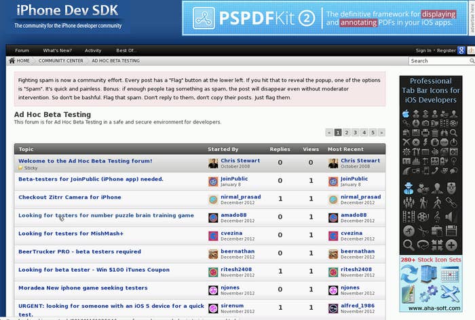Screen dimensions: 475x320
Task: Open the Best Of menu item
Action: [x=126, y=50]
